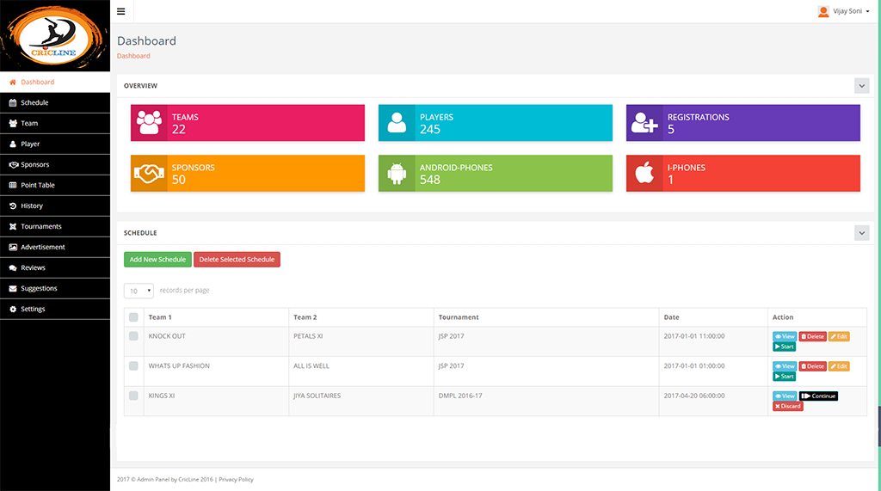Screen dimensions: 881x491
Task: Click the Android-Phones count 548
Action: click(x=430, y=180)
